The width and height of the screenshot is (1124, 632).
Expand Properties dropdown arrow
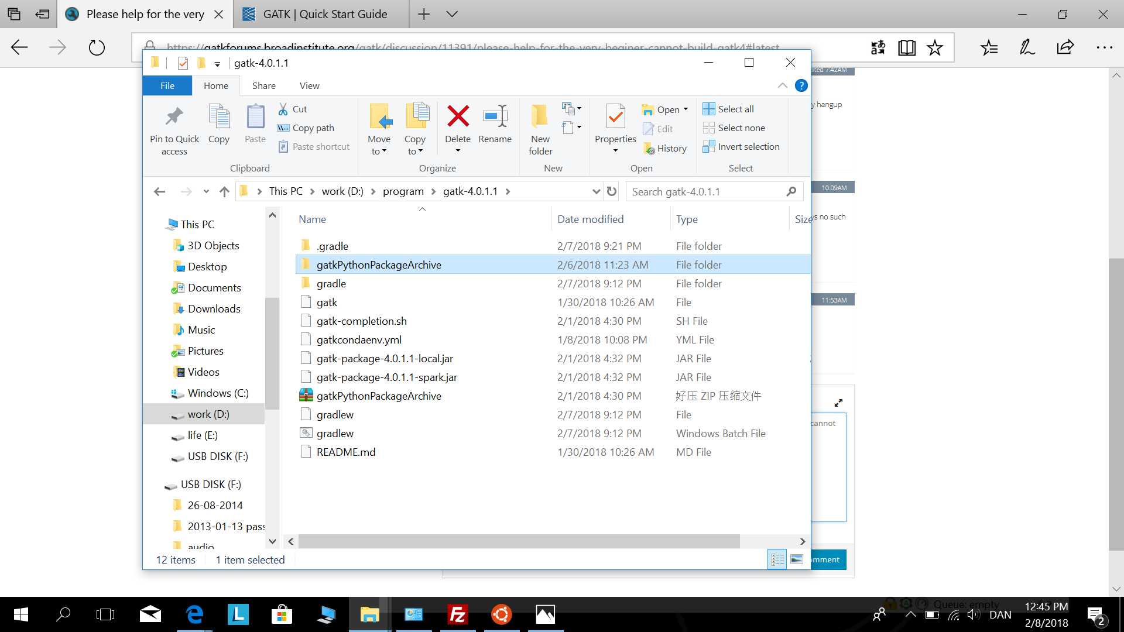coord(615,151)
